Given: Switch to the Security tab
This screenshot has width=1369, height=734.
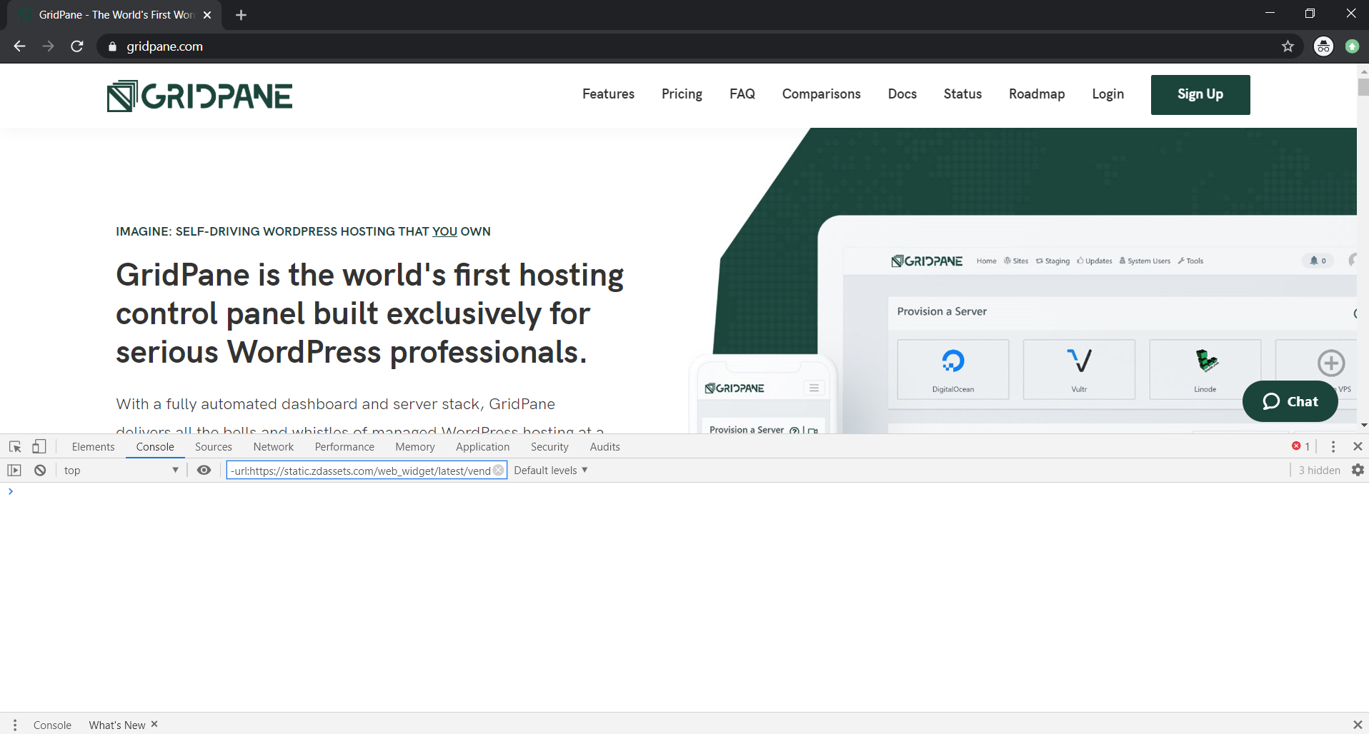Looking at the screenshot, I should [549, 447].
